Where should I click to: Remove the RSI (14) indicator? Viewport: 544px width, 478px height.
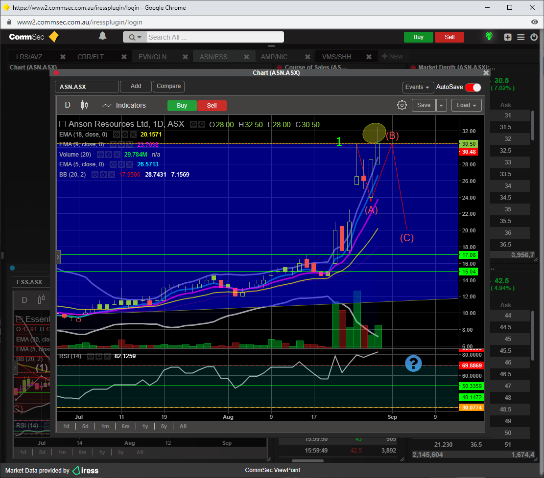[107, 356]
